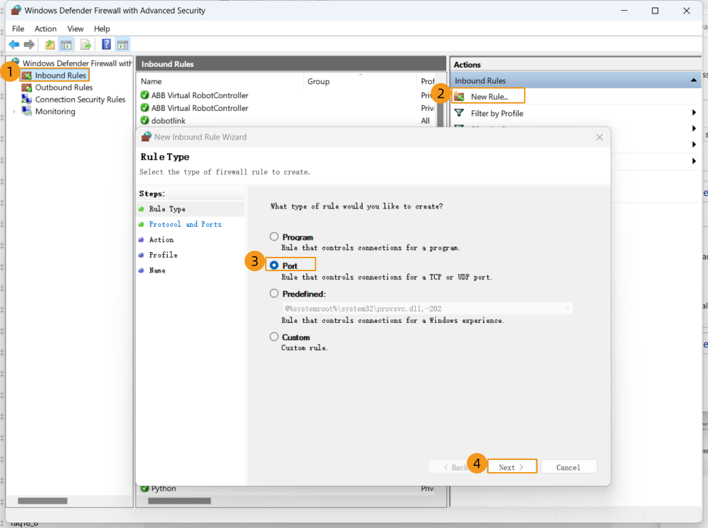Select the Custom rule radio button
This screenshot has width=708, height=528.
click(x=274, y=337)
